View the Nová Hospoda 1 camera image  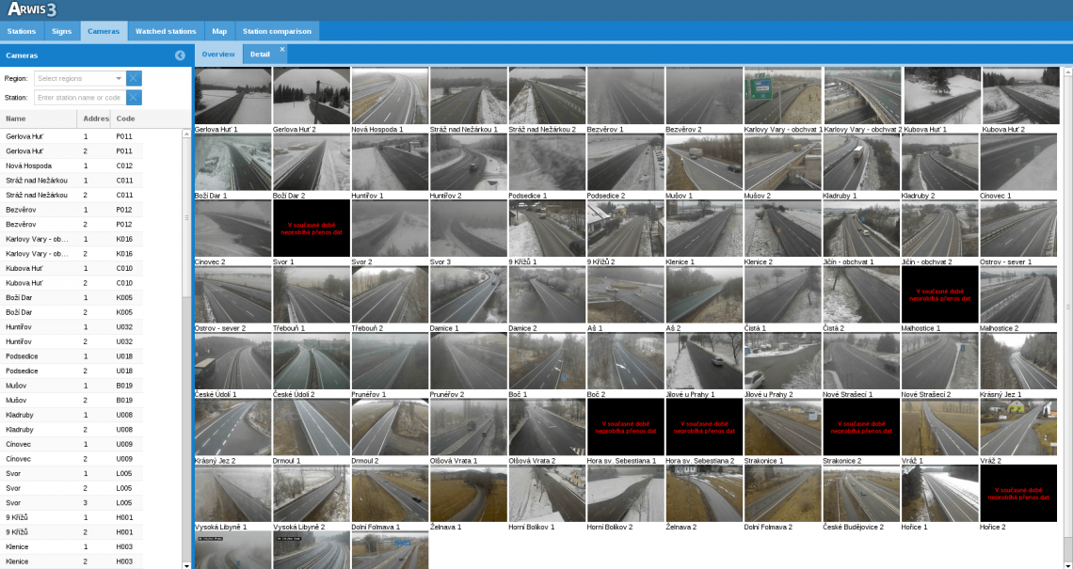pyautogui.click(x=390, y=96)
